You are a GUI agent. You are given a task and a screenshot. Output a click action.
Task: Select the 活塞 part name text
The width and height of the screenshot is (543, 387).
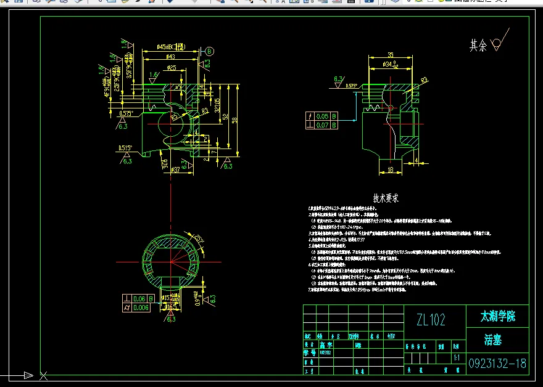493,340
